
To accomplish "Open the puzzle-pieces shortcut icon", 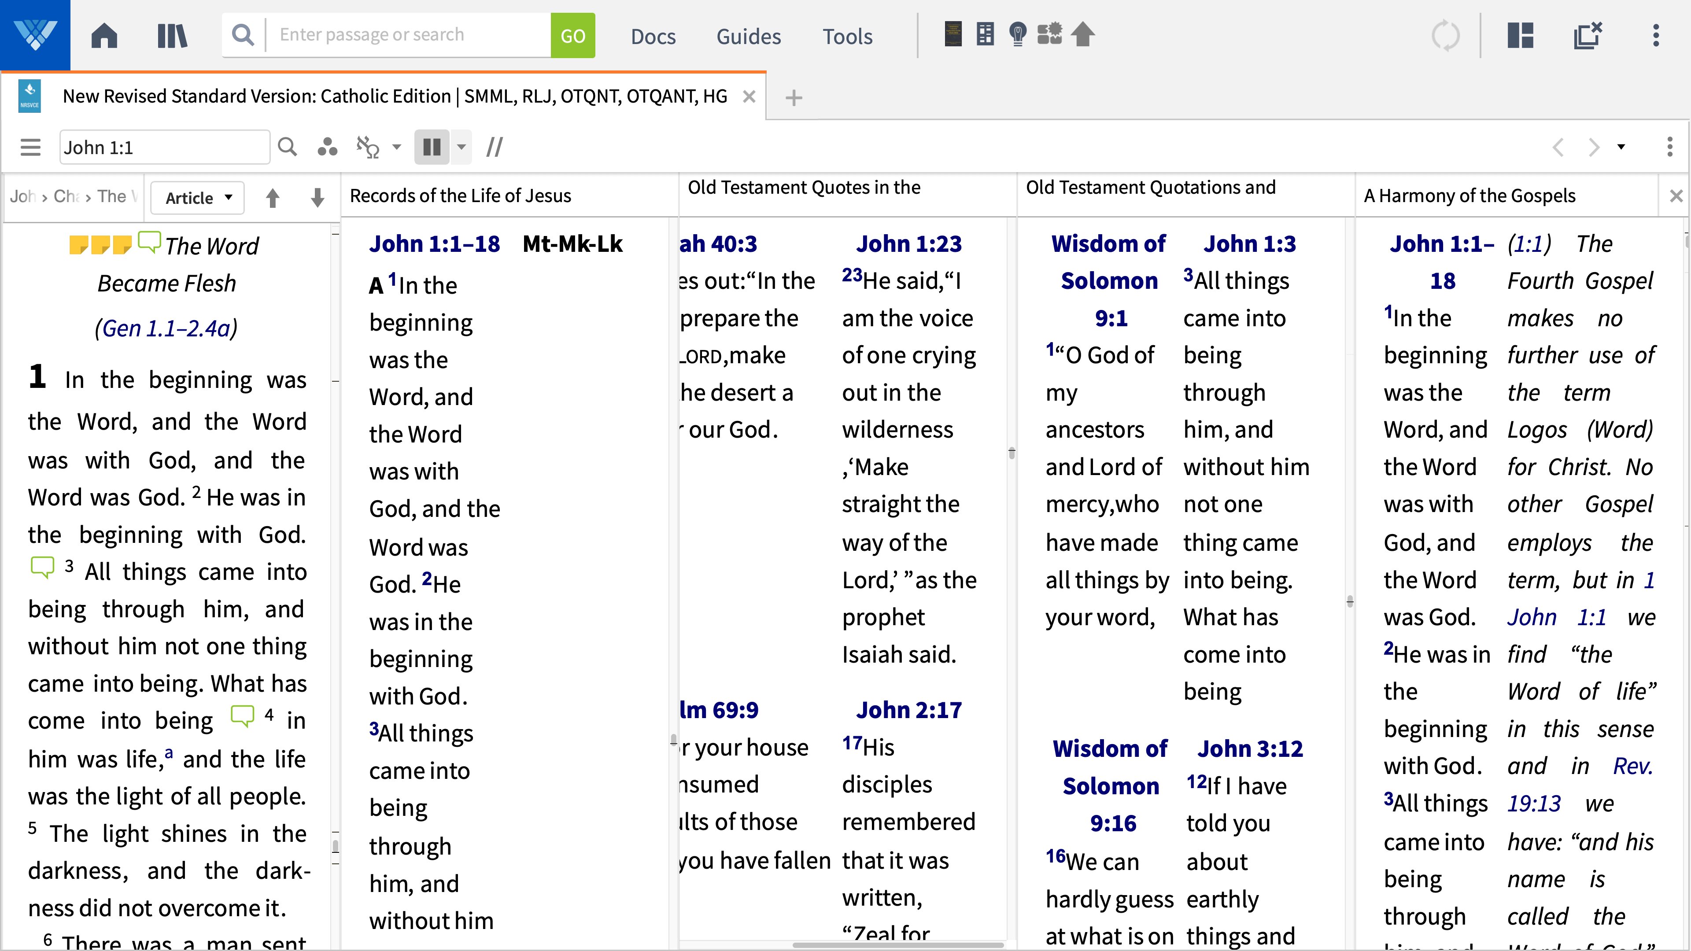I will pyautogui.click(x=1050, y=34).
